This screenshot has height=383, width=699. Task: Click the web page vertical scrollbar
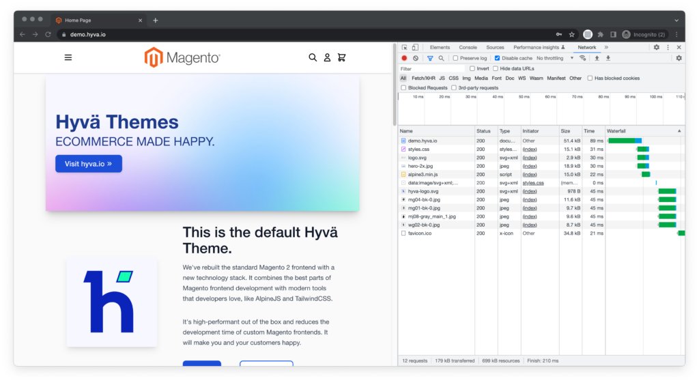pos(395,85)
